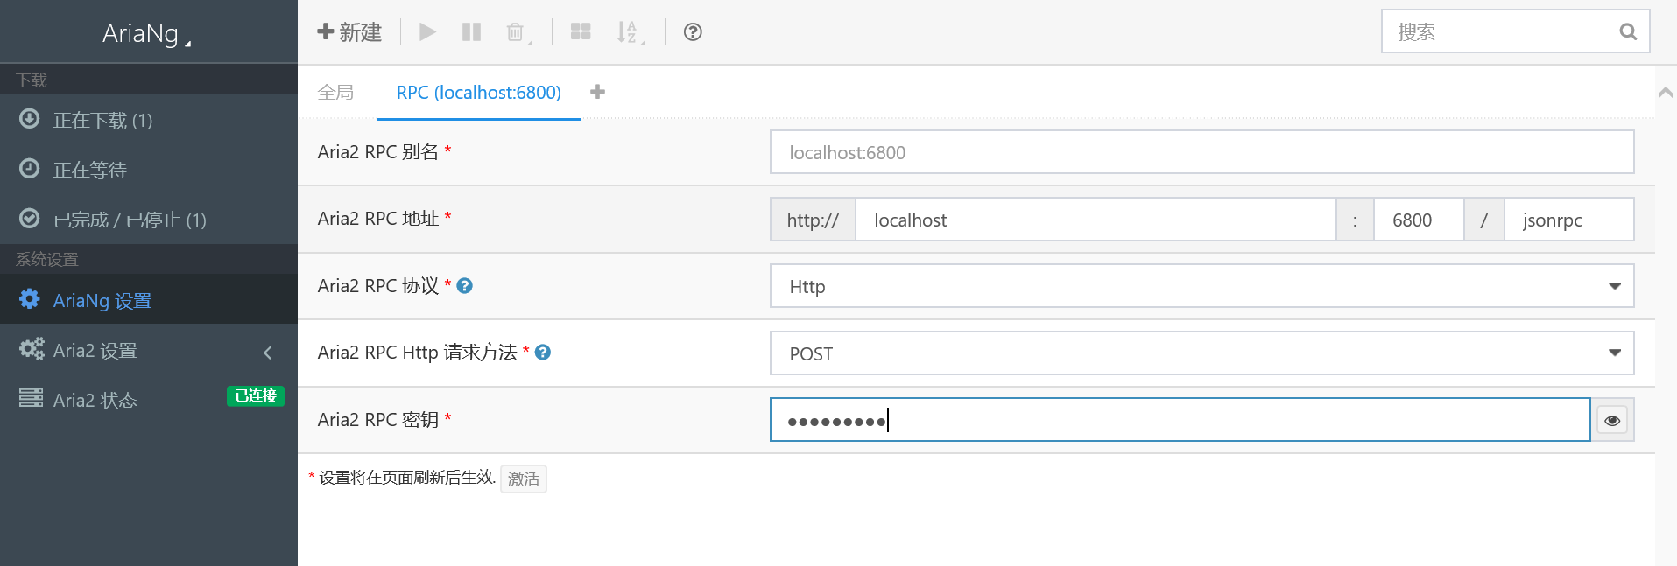Open the POST request method dropdown

click(x=1201, y=353)
